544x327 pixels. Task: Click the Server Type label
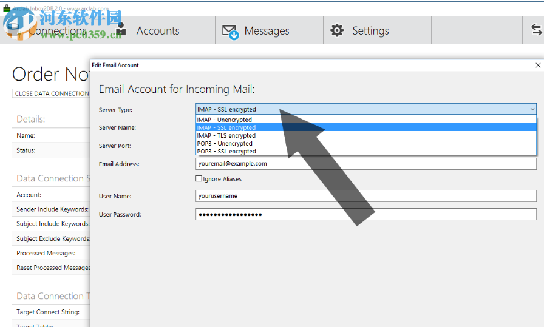point(115,110)
